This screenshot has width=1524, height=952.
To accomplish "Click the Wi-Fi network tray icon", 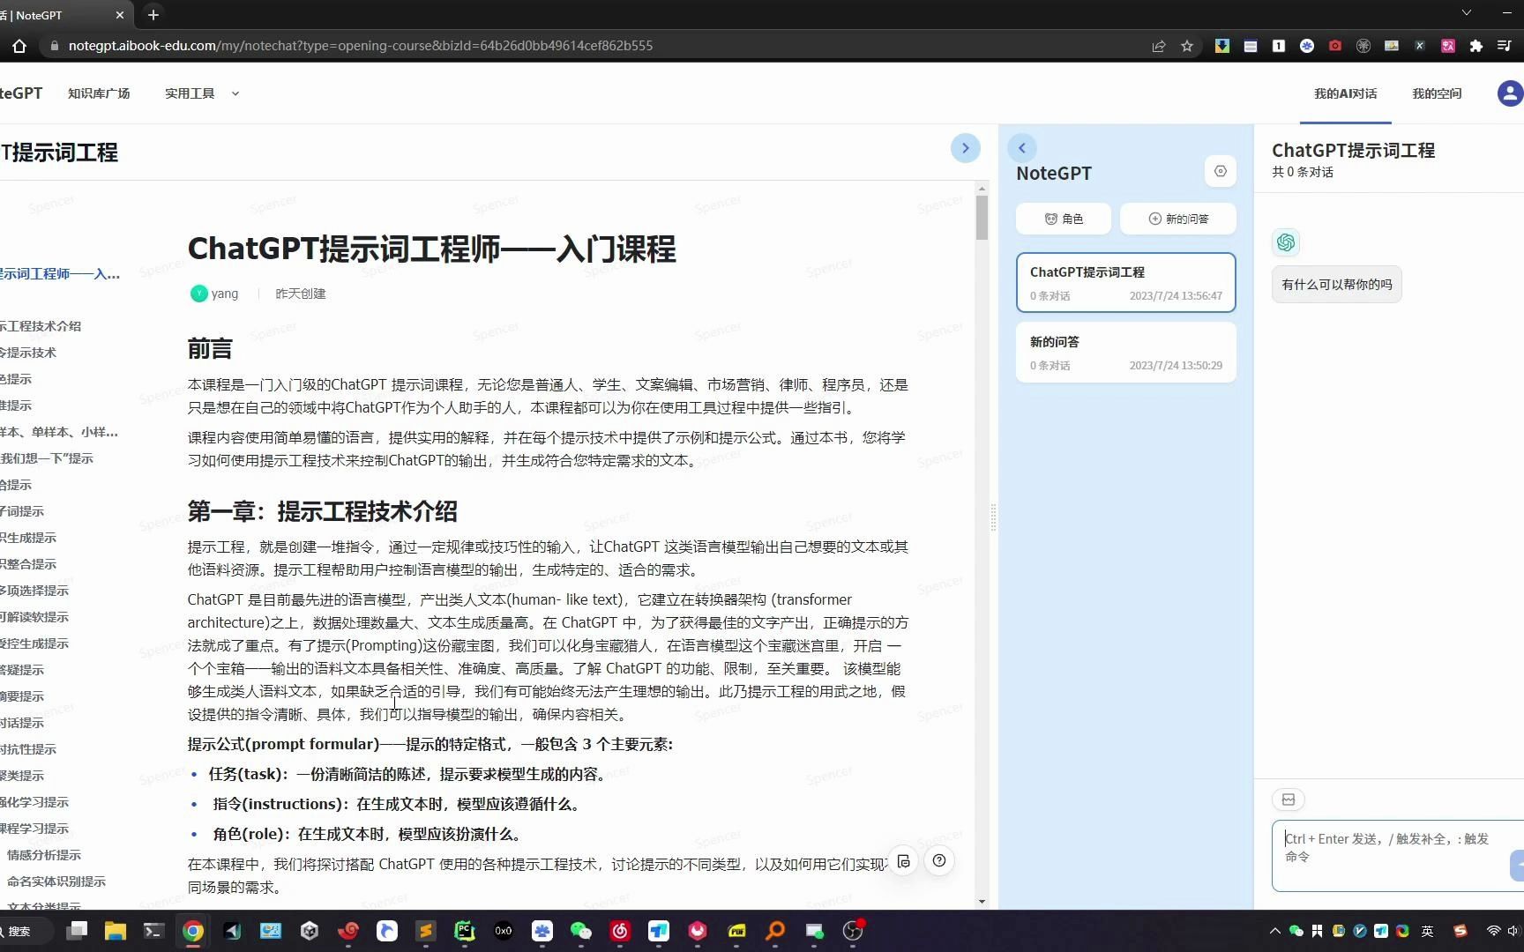I will (1493, 931).
